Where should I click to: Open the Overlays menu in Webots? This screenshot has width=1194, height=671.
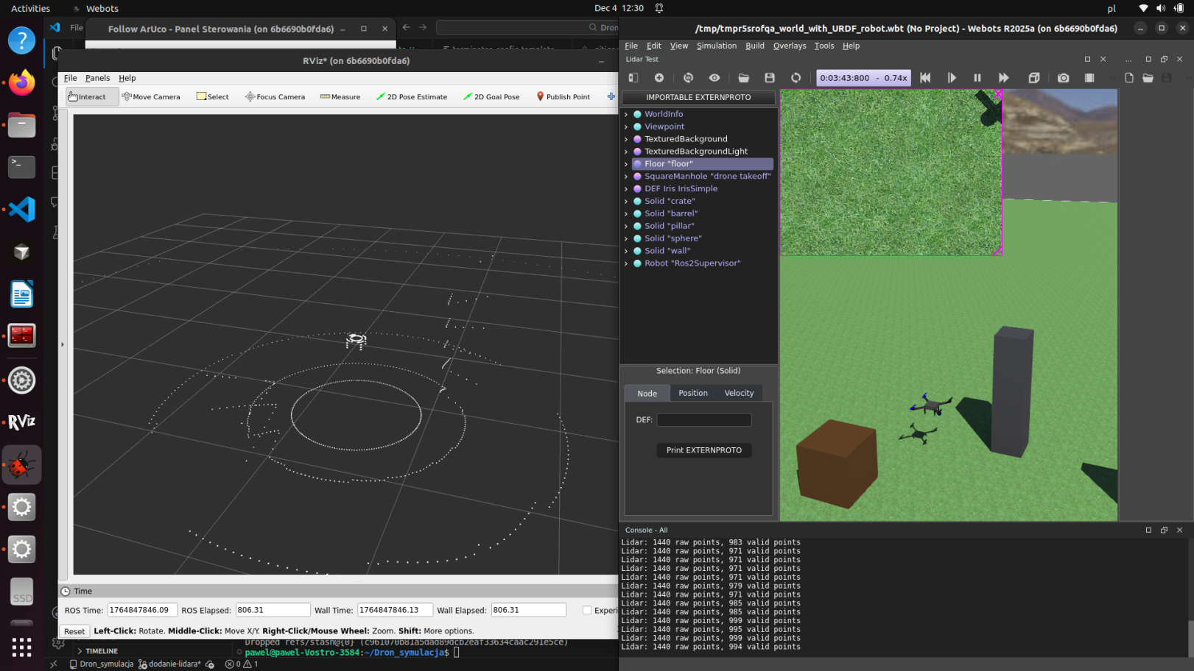tap(789, 46)
